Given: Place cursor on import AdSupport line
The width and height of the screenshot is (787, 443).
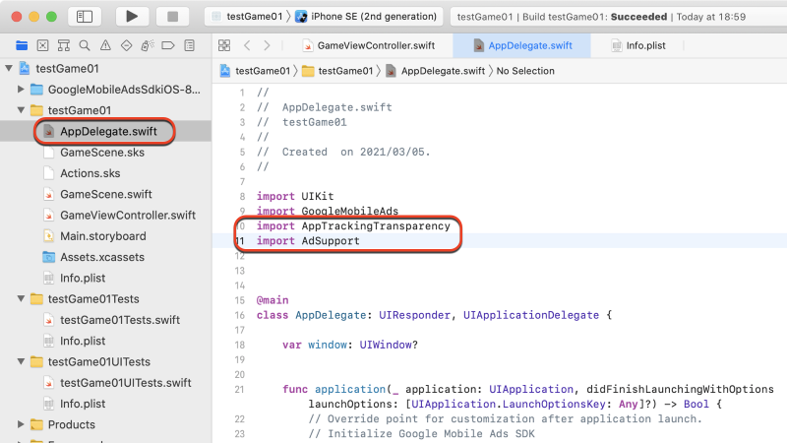Looking at the screenshot, I should pos(308,241).
